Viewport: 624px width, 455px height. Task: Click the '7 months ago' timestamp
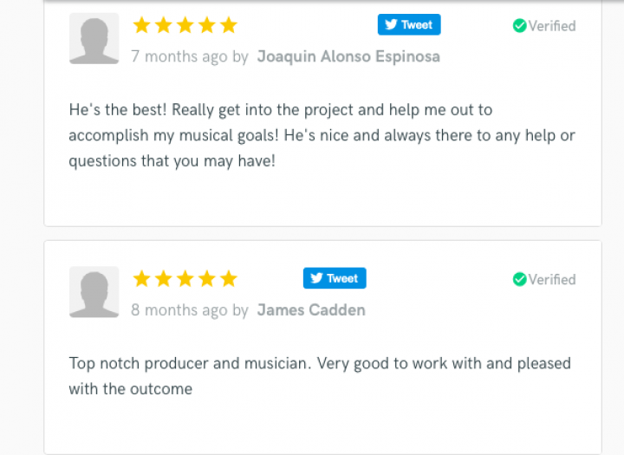[x=179, y=56]
